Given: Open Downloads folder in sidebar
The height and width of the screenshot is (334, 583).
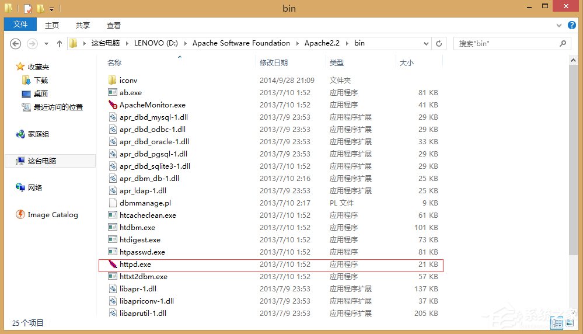Looking at the screenshot, I should point(36,80).
